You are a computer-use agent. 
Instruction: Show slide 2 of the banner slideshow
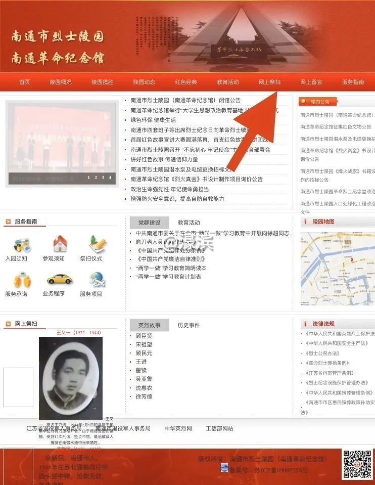(x=96, y=178)
